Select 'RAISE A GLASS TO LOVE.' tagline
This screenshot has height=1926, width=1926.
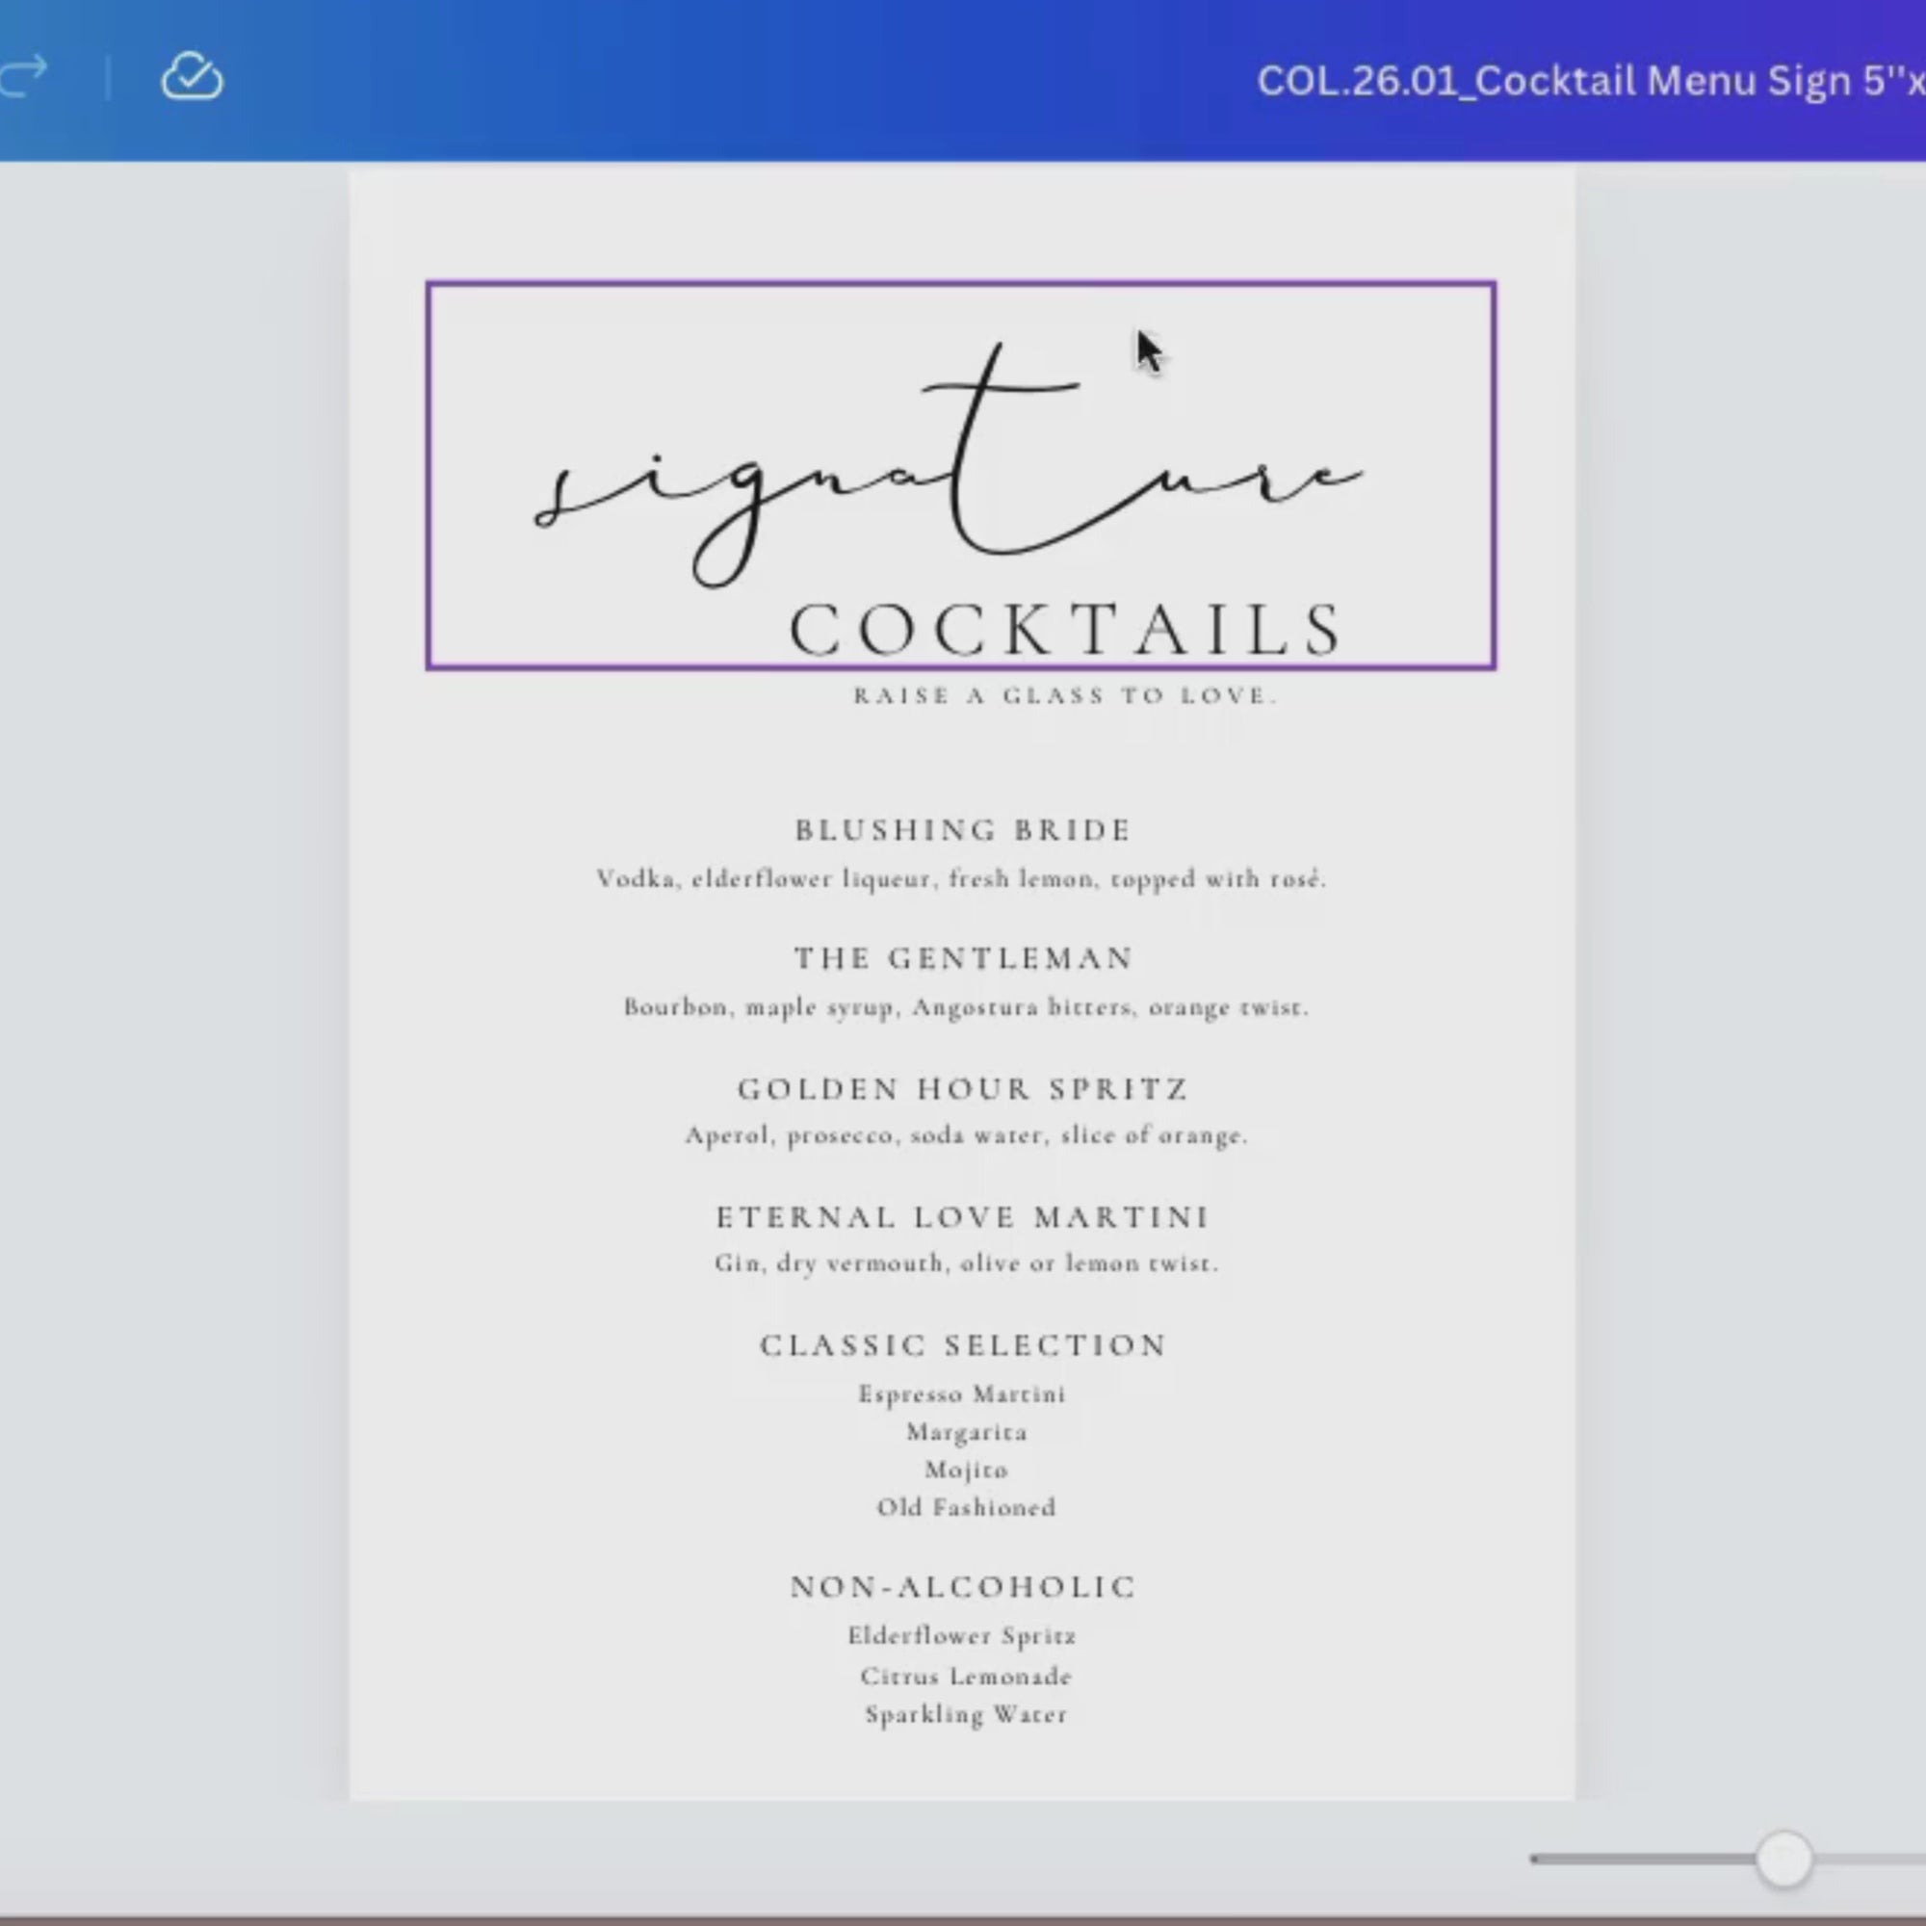tap(1065, 696)
